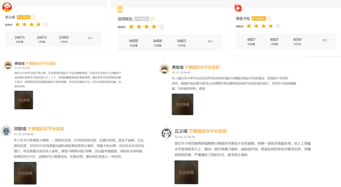Open the 便荔卡包 red logo
This screenshot has height=187, width=341.
pyautogui.click(x=238, y=8)
